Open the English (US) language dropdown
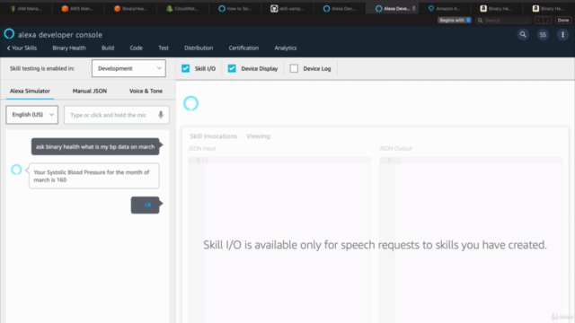Image resolution: width=575 pixels, height=323 pixels. 32,115
